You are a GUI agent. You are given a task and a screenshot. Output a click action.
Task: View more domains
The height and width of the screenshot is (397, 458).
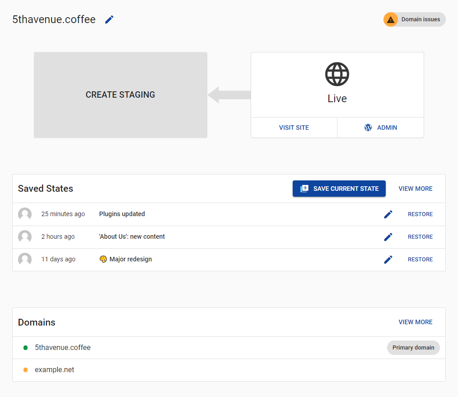point(416,322)
